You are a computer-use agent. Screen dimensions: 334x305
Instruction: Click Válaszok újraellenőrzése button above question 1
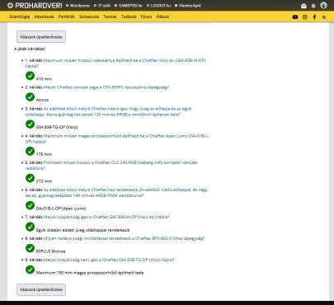pos(41,37)
